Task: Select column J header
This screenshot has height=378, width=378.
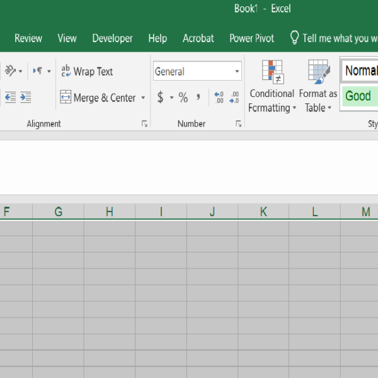Action: tap(212, 212)
